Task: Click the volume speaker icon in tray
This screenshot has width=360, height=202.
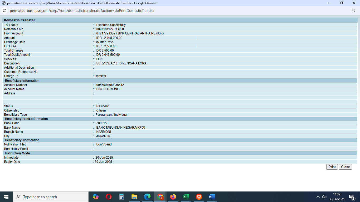Action: click(324, 197)
